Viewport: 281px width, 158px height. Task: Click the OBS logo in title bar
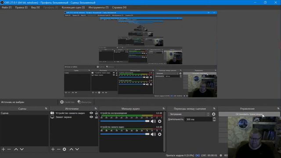click(2, 3)
